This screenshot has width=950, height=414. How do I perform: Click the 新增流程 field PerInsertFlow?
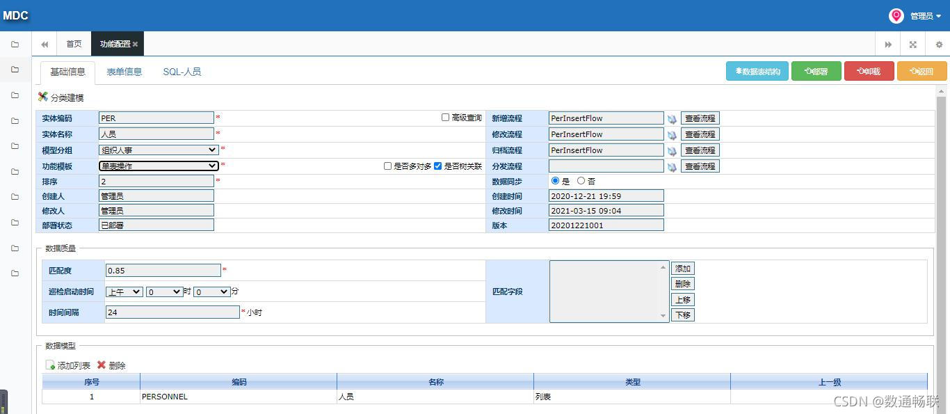tap(606, 118)
